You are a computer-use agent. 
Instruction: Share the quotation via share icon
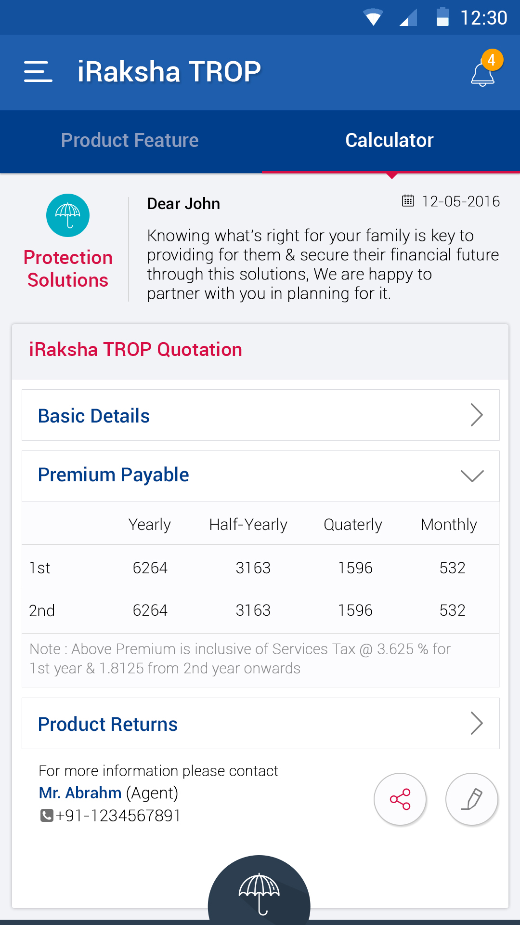tap(400, 799)
